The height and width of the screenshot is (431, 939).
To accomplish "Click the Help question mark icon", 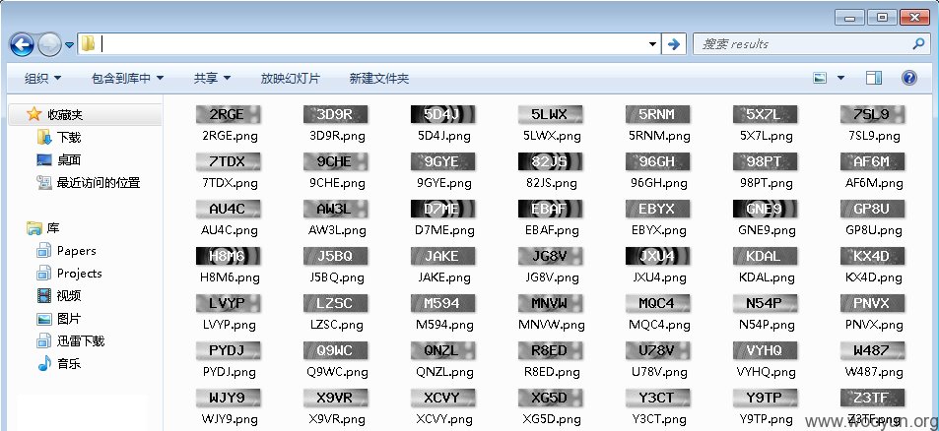I will (909, 78).
